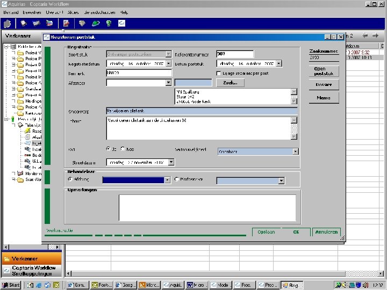
Task: Click the Memo button
Action: tap(324, 98)
